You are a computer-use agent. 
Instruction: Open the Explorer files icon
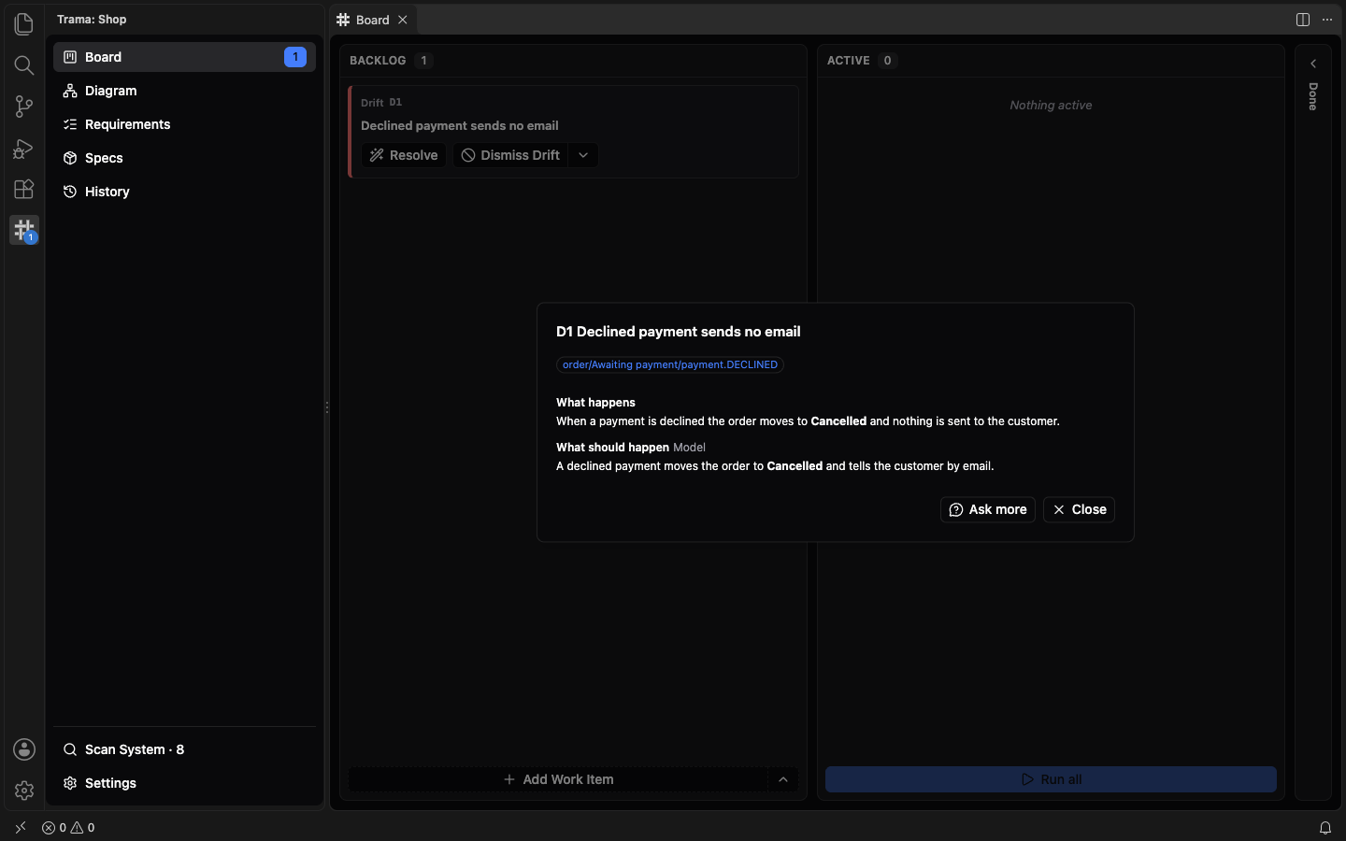(x=24, y=23)
